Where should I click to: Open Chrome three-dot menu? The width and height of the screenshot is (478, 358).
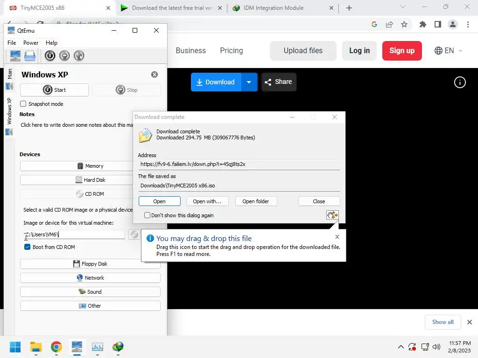(468, 24)
